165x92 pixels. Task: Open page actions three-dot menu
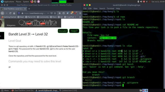point(48,13)
